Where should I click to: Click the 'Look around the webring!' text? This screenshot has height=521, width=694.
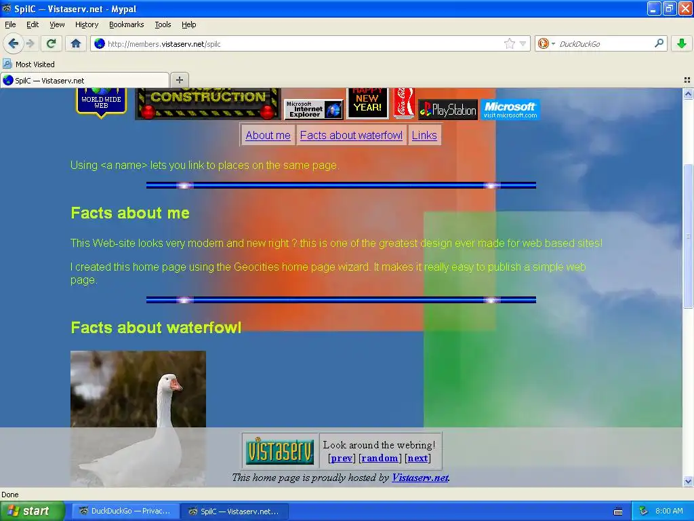point(379,445)
